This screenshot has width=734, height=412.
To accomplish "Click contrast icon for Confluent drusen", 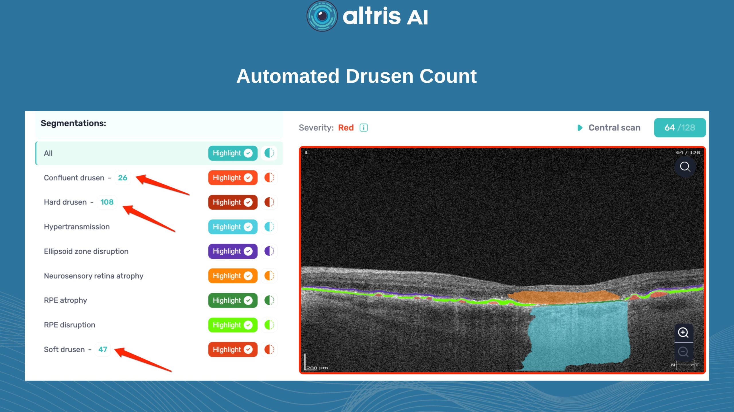I will point(269,178).
